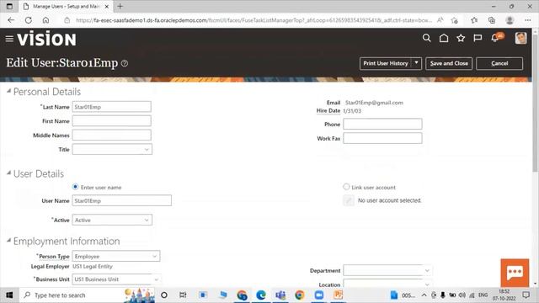Click the browser address bar URL
The height and width of the screenshot is (303, 539).
point(253,20)
